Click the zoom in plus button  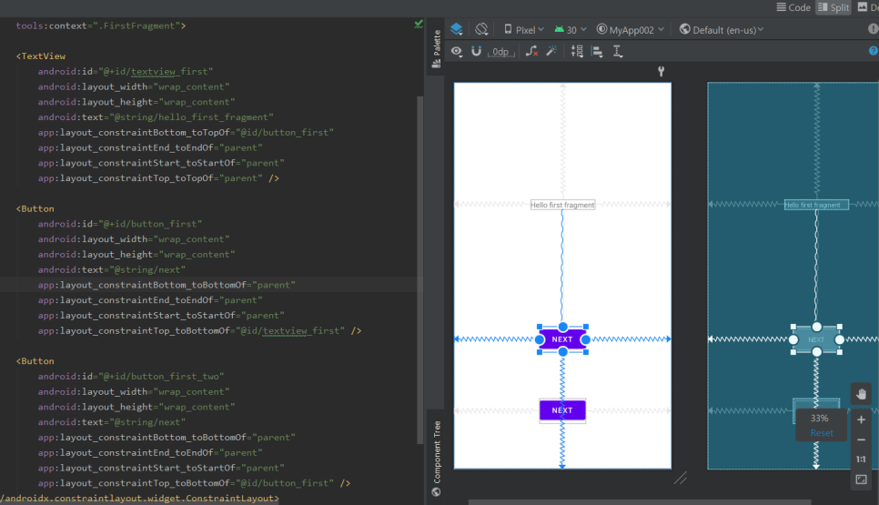(x=861, y=419)
